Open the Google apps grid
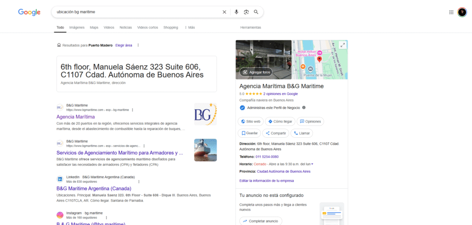Viewport: 472px width, 225px height. [x=451, y=12]
